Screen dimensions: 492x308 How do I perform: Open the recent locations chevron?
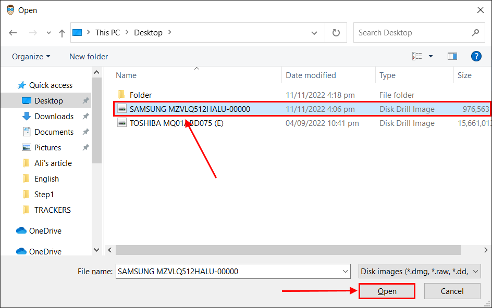48,33
